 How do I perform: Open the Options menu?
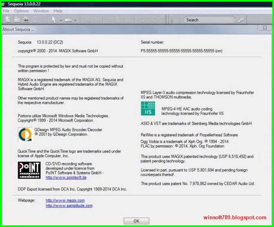tap(21, 11)
